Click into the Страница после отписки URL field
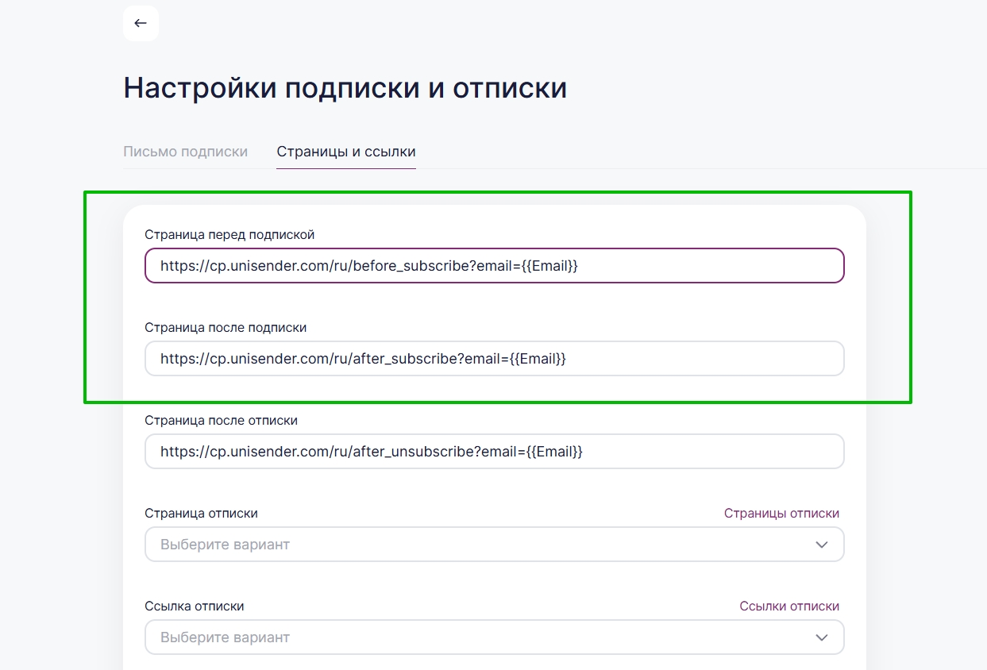 [x=494, y=452]
